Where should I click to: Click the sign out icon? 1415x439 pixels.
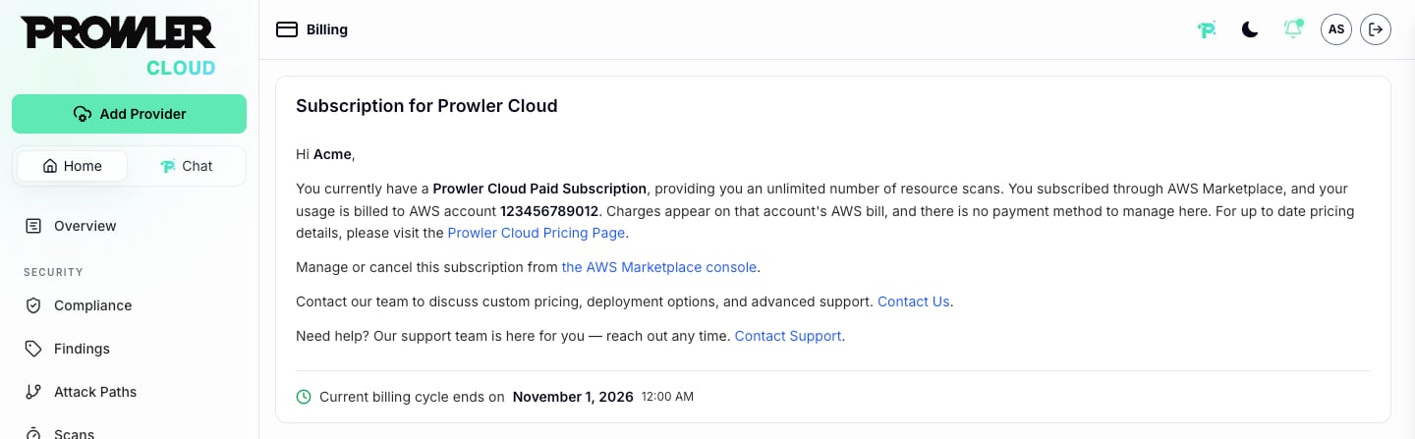tap(1376, 29)
